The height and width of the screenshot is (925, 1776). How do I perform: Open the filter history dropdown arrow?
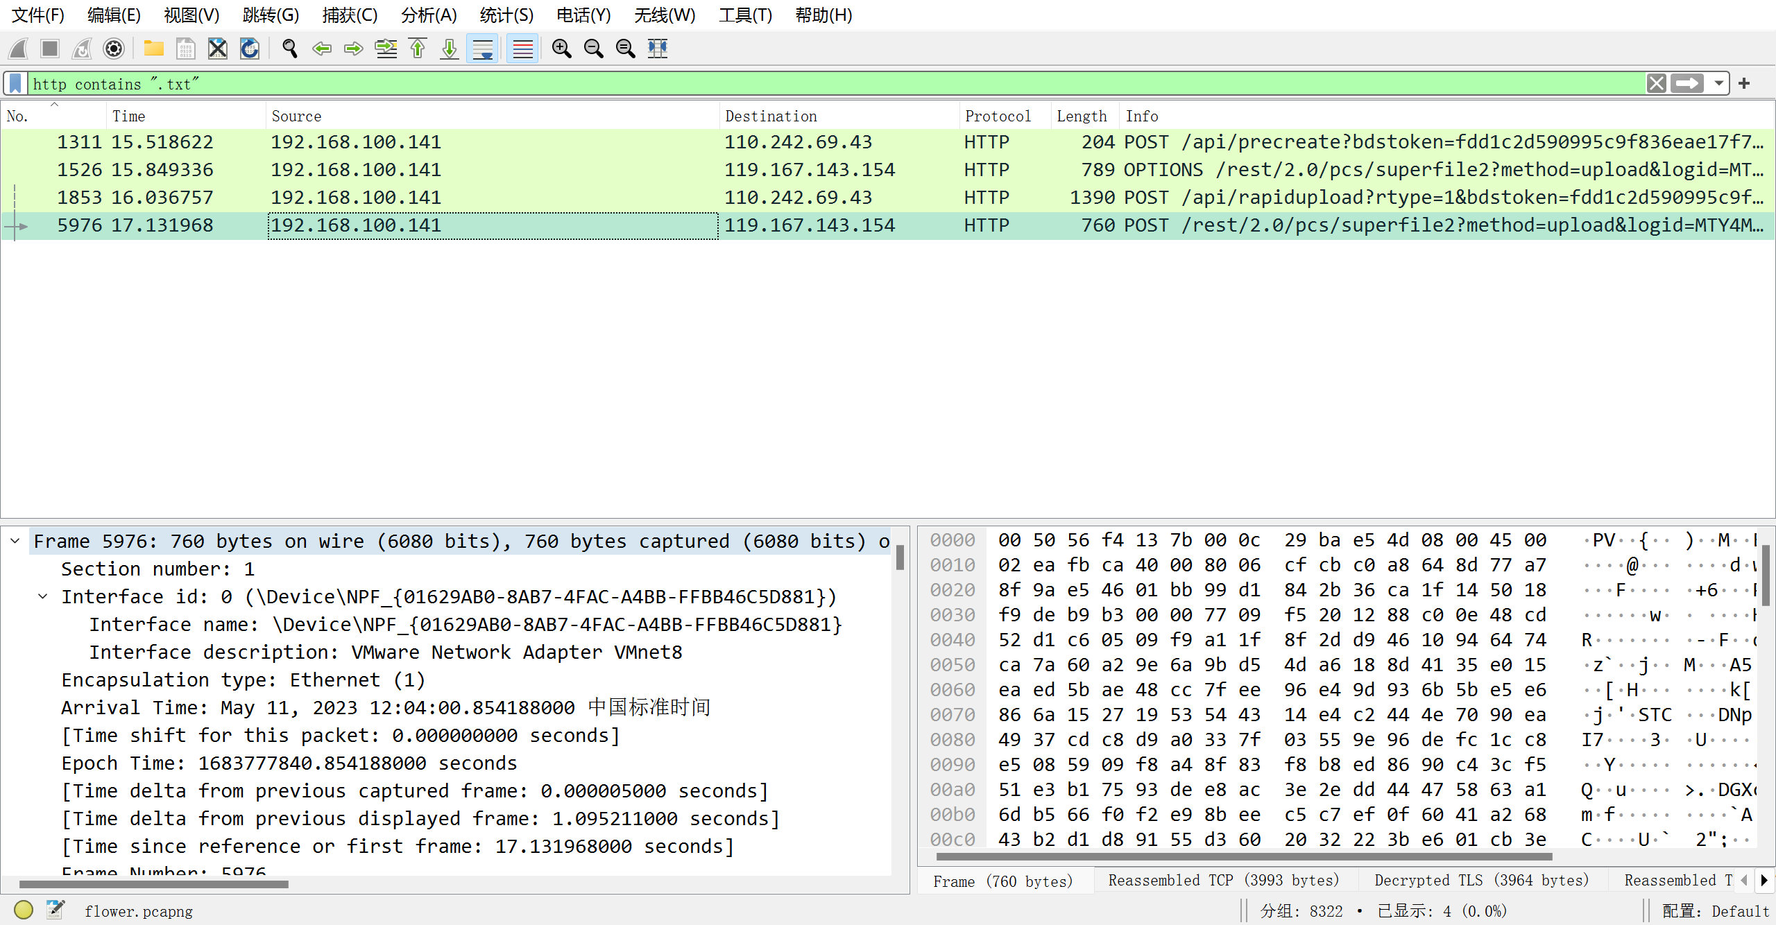pos(1718,84)
